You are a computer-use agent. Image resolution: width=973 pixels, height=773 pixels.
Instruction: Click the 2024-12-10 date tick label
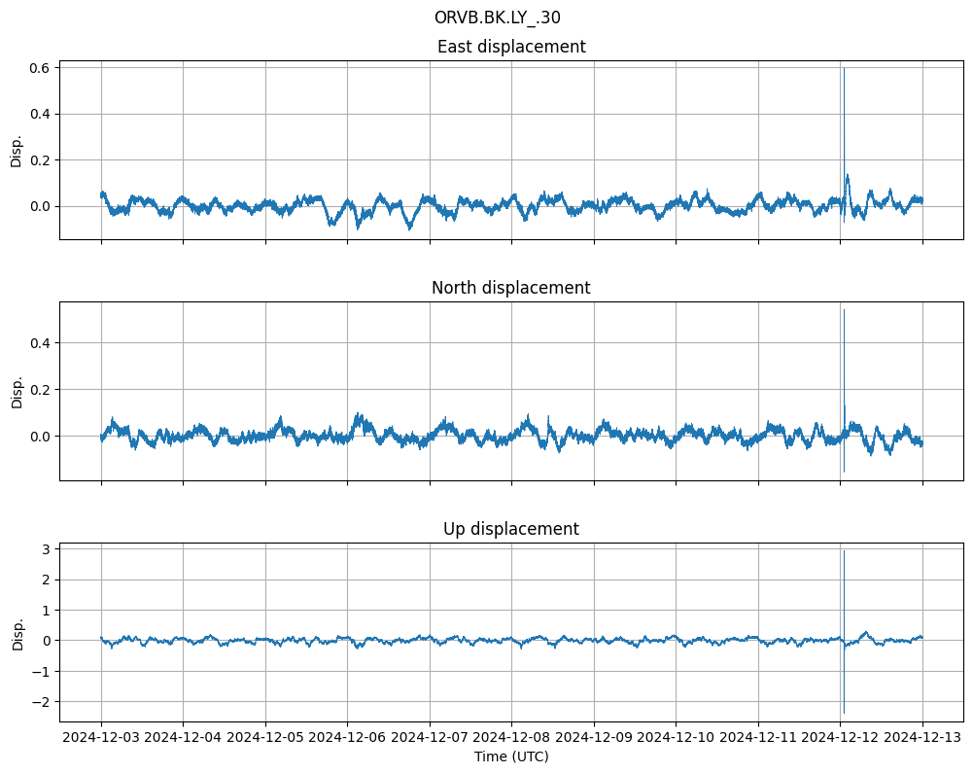(677, 738)
